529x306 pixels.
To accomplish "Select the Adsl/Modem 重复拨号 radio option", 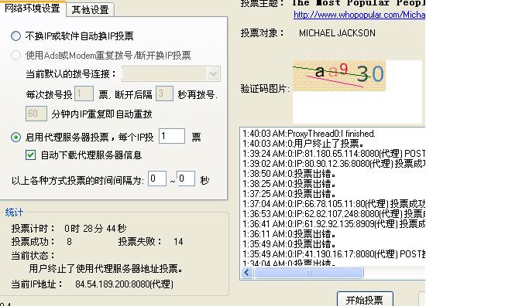I will [x=15, y=55].
